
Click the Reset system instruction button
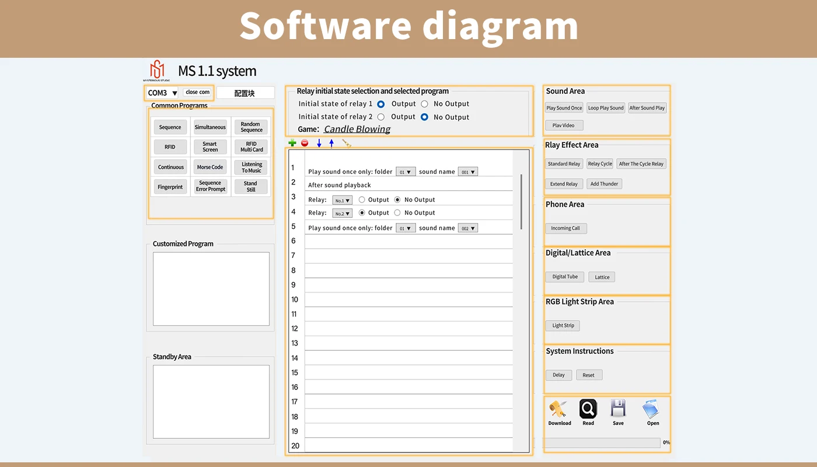click(x=589, y=375)
